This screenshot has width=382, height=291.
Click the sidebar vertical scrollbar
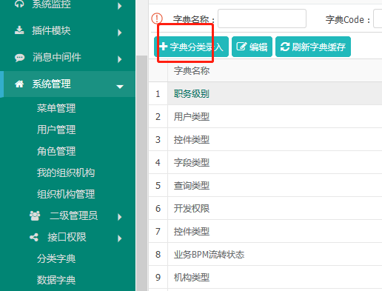coord(142,173)
